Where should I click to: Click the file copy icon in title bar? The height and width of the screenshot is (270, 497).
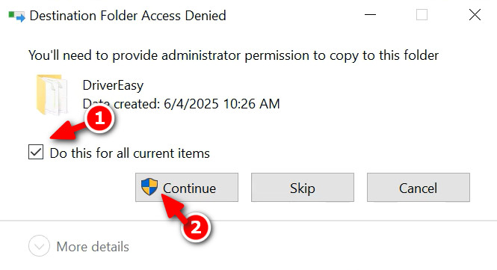coord(16,16)
